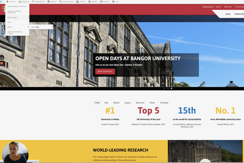244x163 pixels.
Task: Expand the Add content submenu arrow
Action: point(28,17)
